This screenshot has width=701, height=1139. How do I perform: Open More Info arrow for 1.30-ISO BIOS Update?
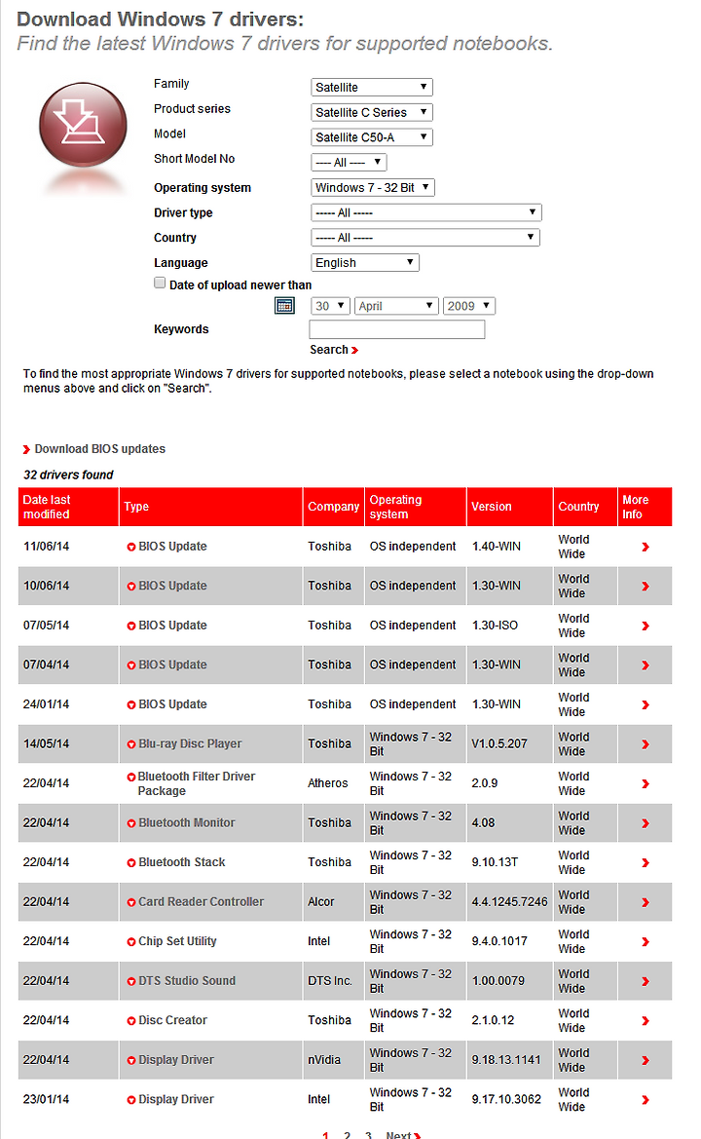tap(646, 626)
